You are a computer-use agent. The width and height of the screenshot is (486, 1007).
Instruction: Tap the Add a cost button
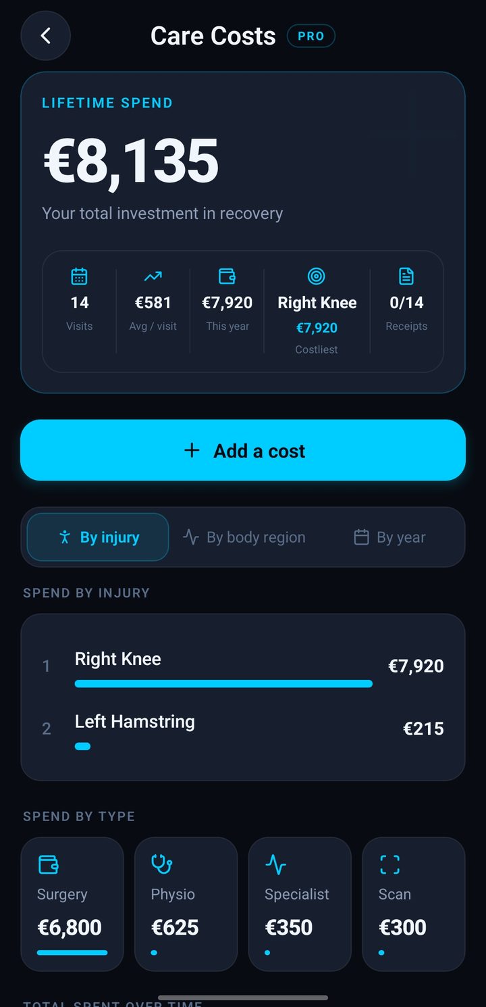coord(243,451)
